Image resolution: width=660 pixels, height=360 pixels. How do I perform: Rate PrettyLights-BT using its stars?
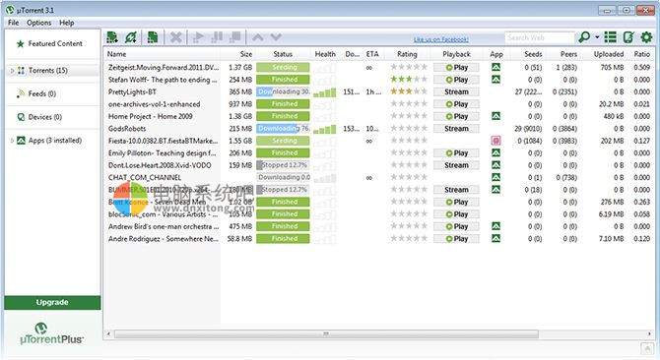(409, 91)
